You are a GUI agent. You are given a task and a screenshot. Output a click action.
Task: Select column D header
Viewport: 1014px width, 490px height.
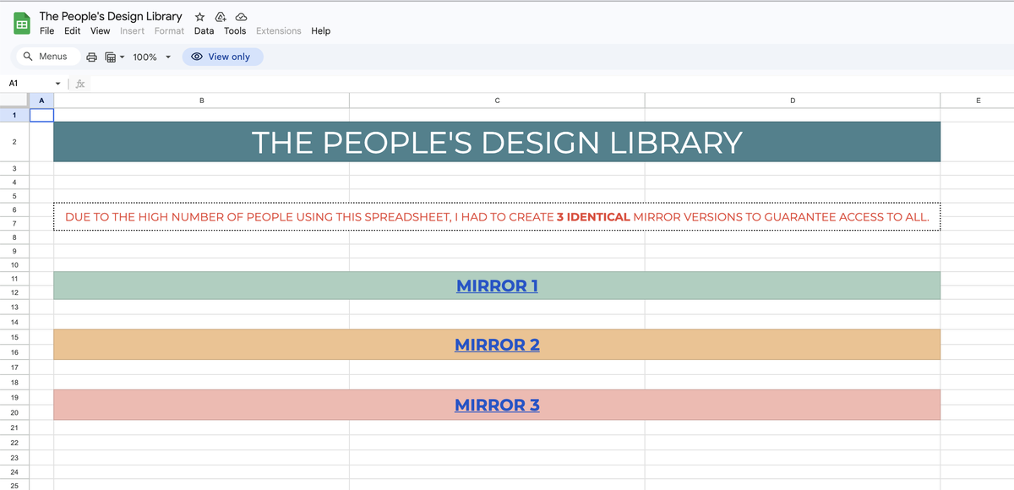pos(793,101)
